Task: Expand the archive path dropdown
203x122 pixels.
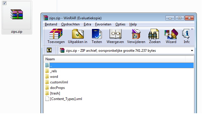Action: pos(192,51)
